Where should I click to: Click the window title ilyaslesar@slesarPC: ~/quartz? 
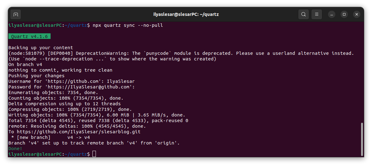[x=186, y=14]
